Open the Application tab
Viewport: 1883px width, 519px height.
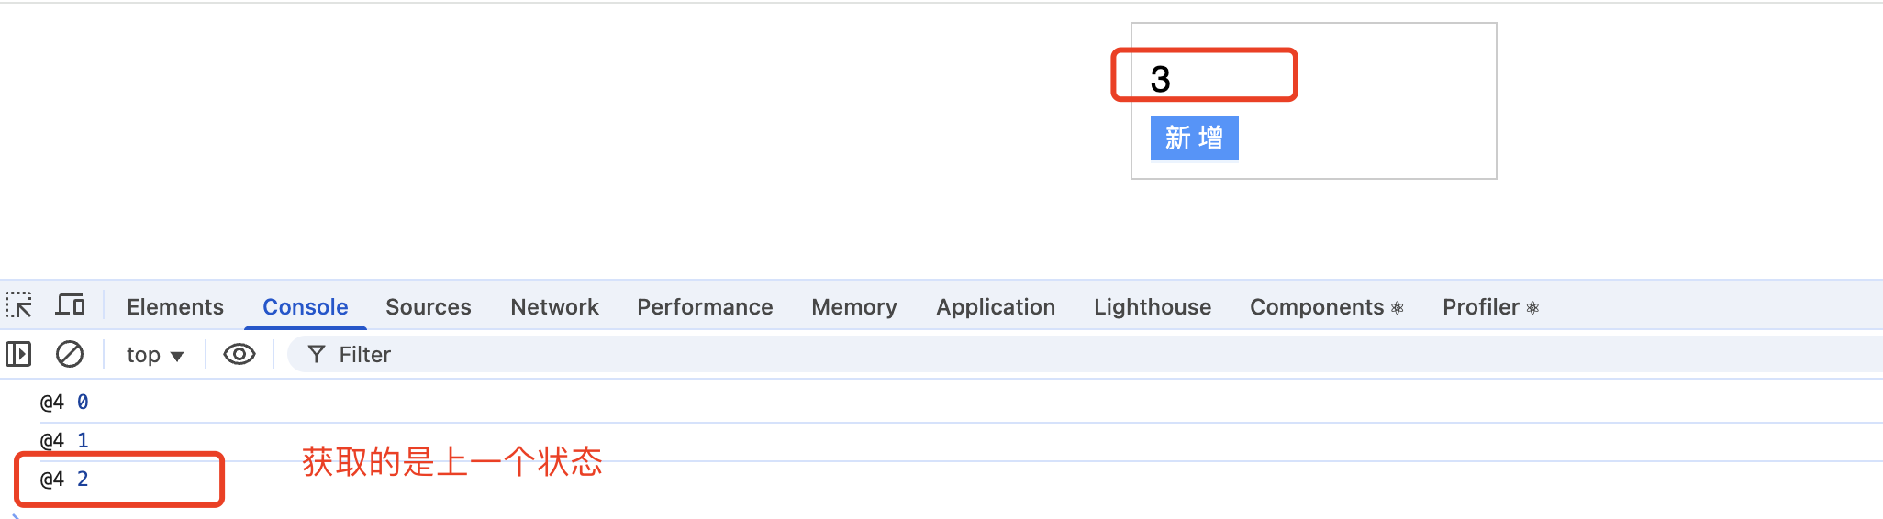click(x=996, y=307)
